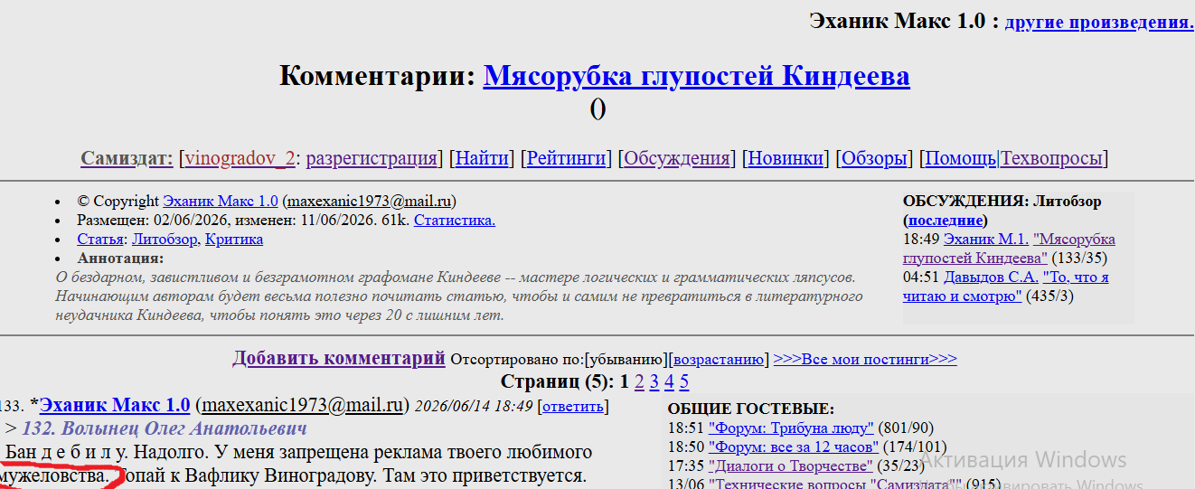Go to Самиздат home link
Image resolution: width=1195 pixels, height=489 pixels.
pyautogui.click(x=127, y=159)
